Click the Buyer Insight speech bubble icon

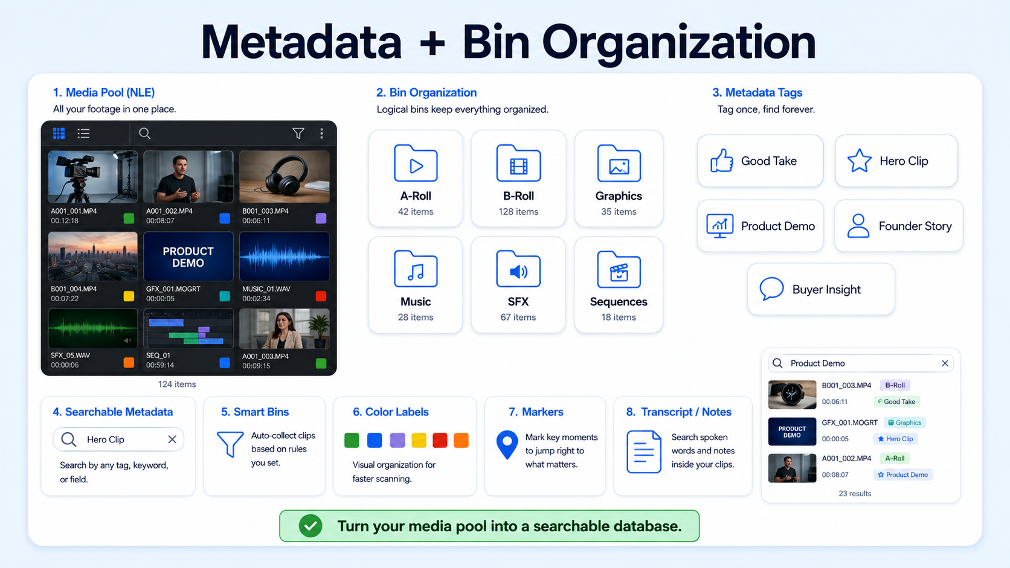point(771,289)
